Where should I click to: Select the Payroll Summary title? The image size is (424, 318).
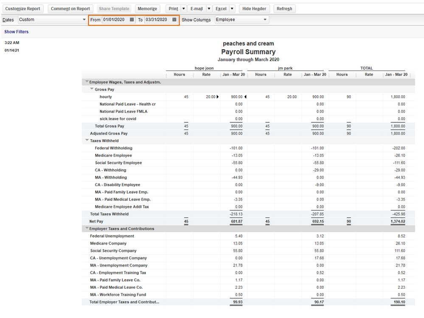[248, 52]
